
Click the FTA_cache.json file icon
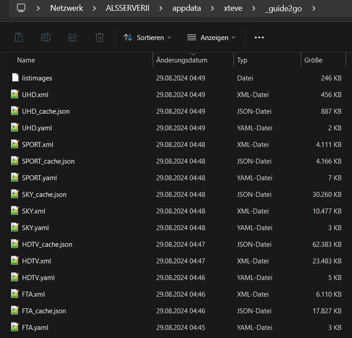click(15, 310)
